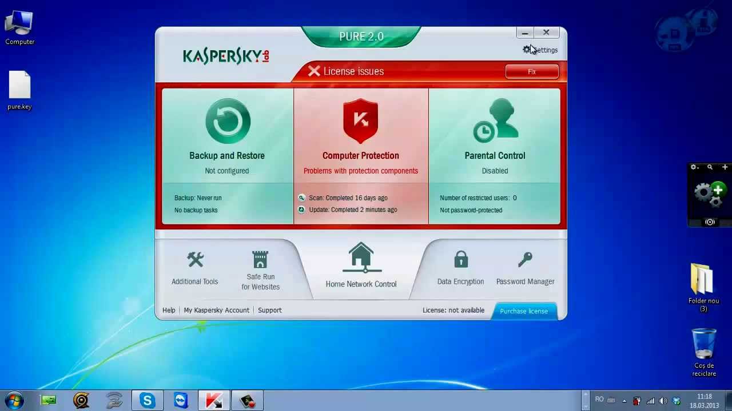Click the License issues banner text
The image size is (732, 411).
click(353, 71)
